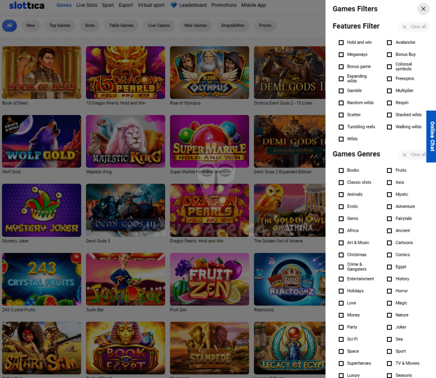Tick the Stacked wilds checkbox
The image size is (436, 378).
[x=390, y=115]
